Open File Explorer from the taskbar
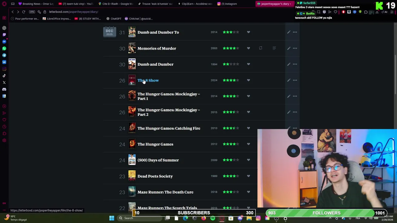Viewport: 397px width, 223px height. [249, 218]
